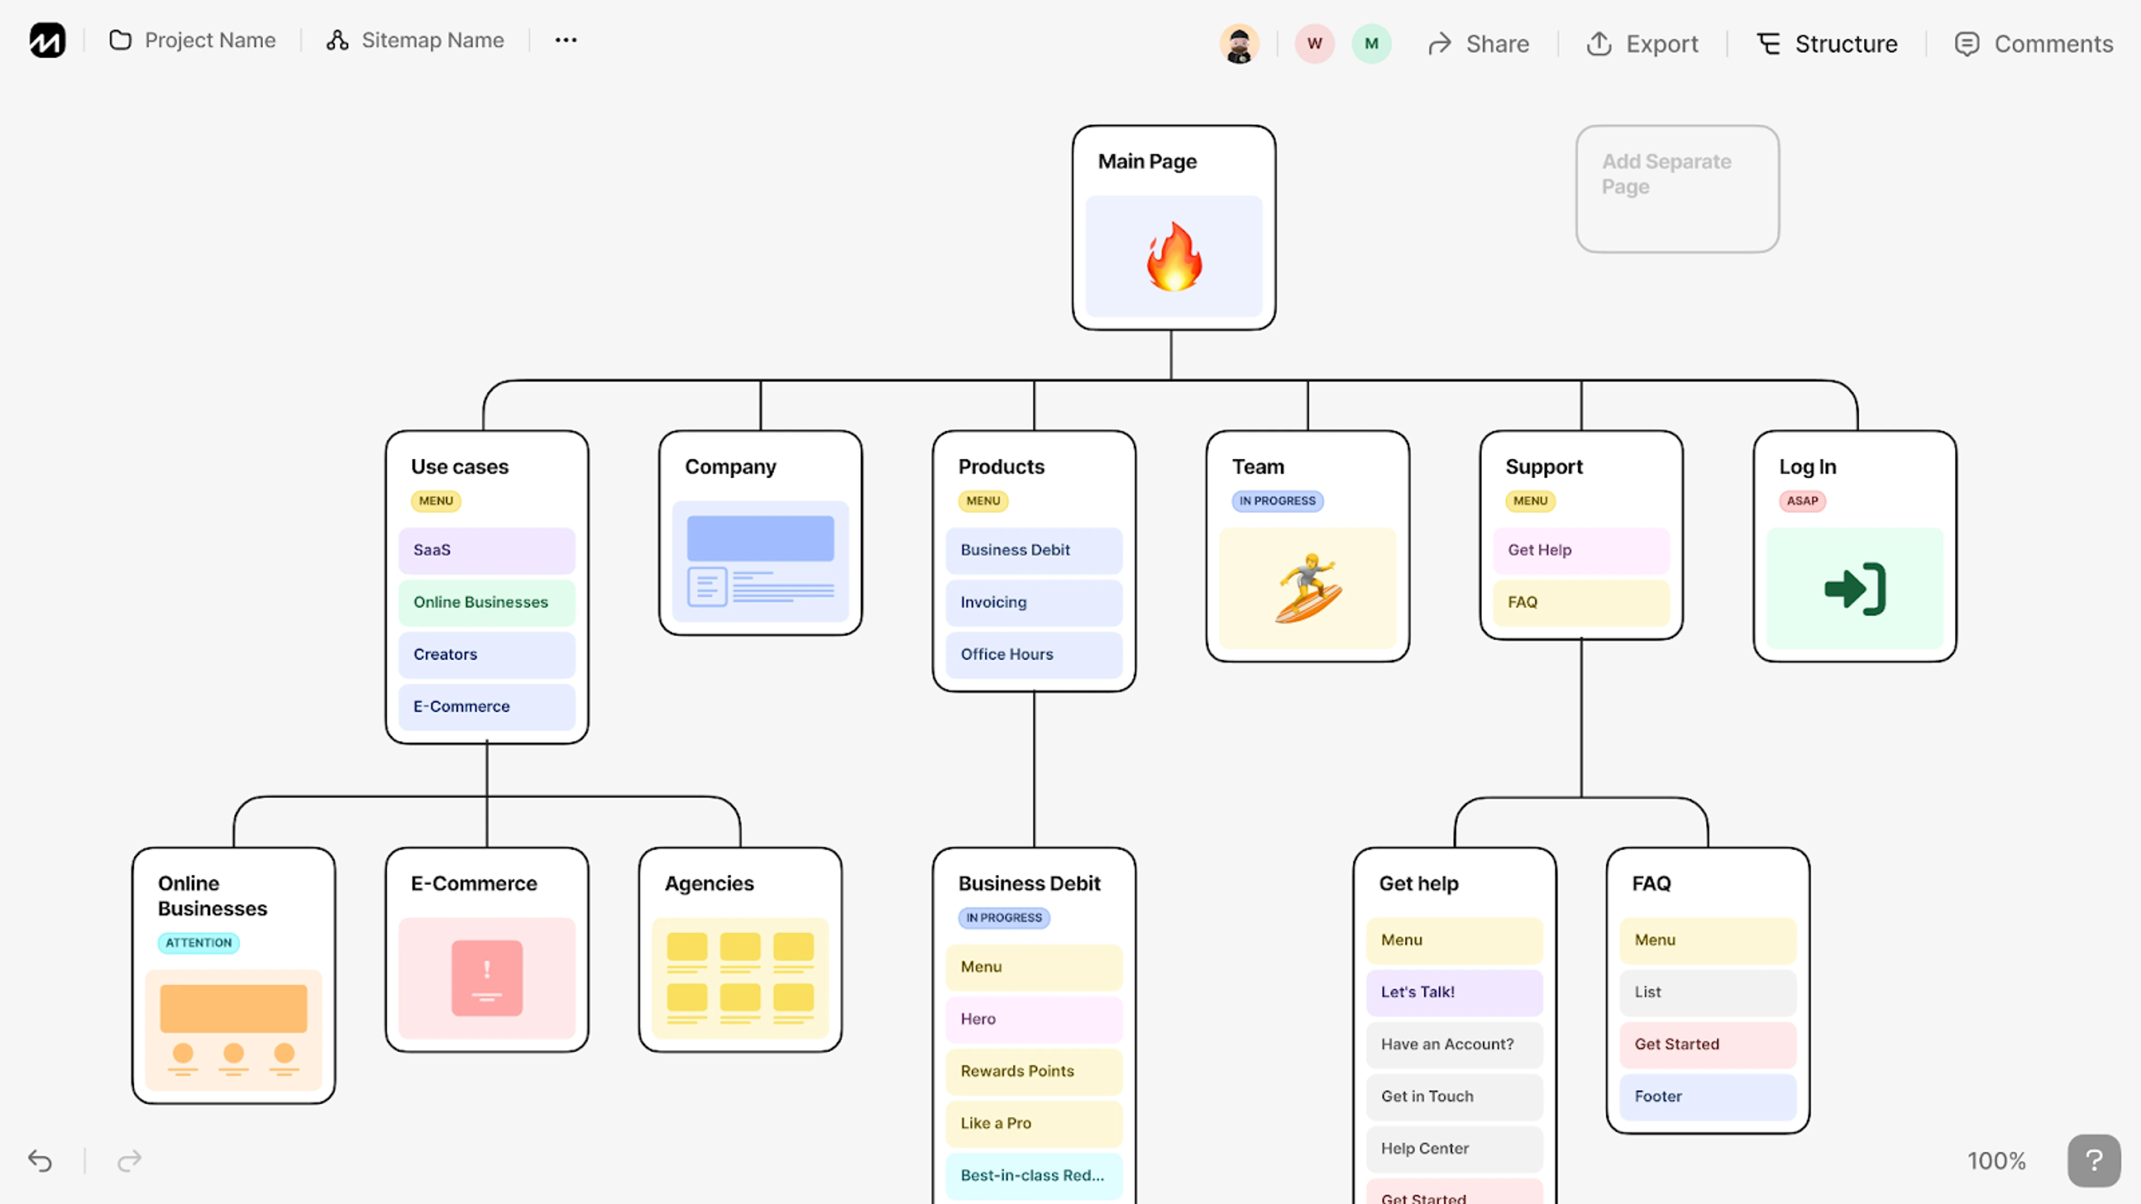Click the Company card title
The width and height of the screenshot is (2141, 1204).
pos(730,467)
